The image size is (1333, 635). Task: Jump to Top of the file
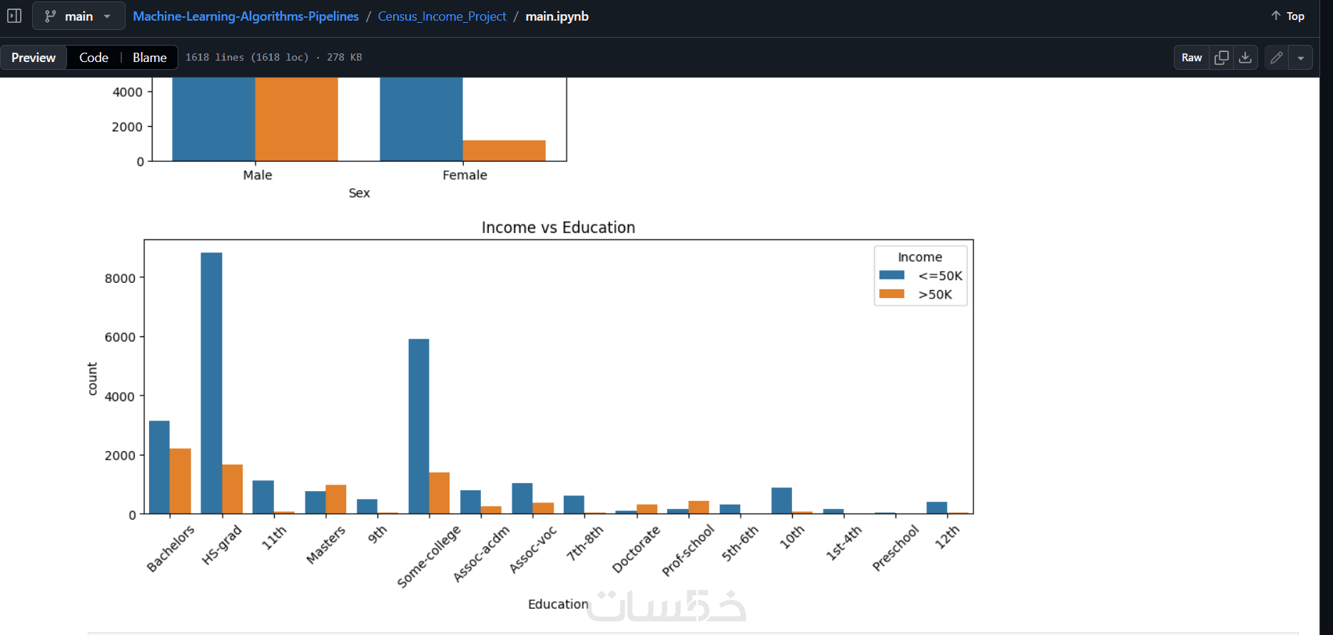coord(1288,16)
